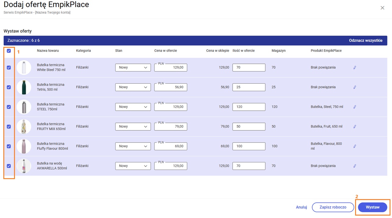This screenshot has width=392, height=218.
Task: Open Stan dropdown for FRUITY MIX 650ml
Action: [133, 126]
